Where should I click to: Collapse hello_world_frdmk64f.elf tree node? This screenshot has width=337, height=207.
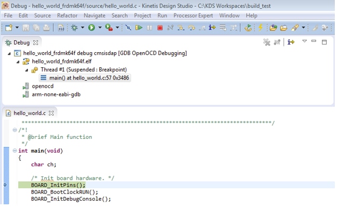pos(18,62)
